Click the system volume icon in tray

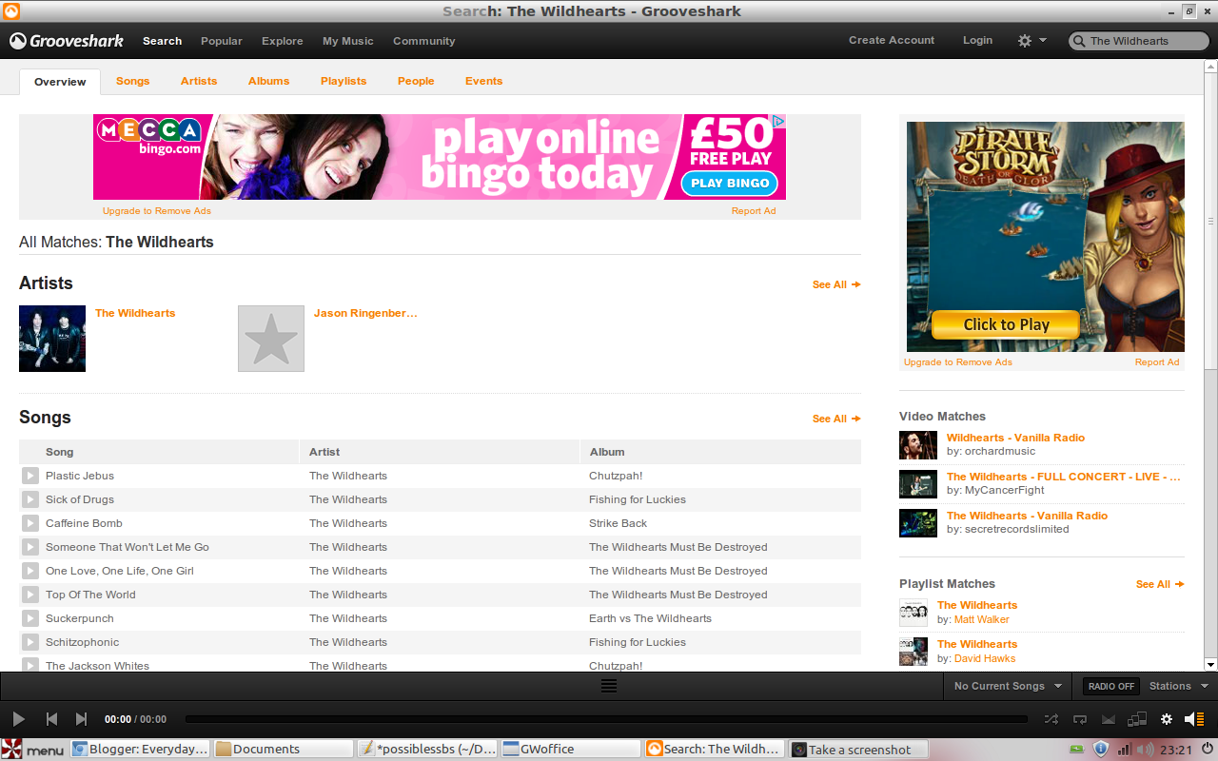[1145, 750]
